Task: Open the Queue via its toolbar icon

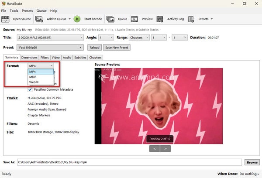Action: (x=110, y=19)
